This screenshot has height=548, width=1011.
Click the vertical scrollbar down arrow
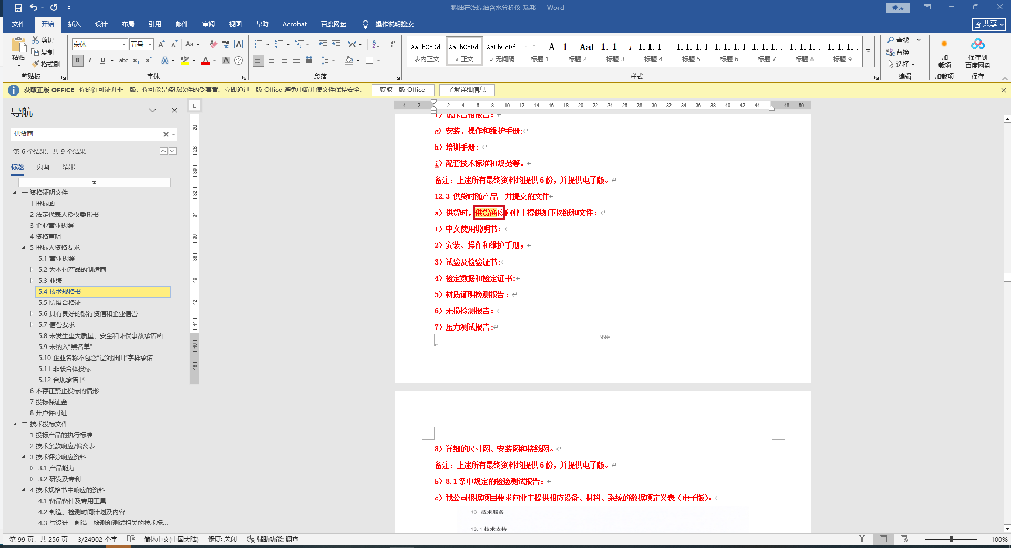(x=1007, y=528)
